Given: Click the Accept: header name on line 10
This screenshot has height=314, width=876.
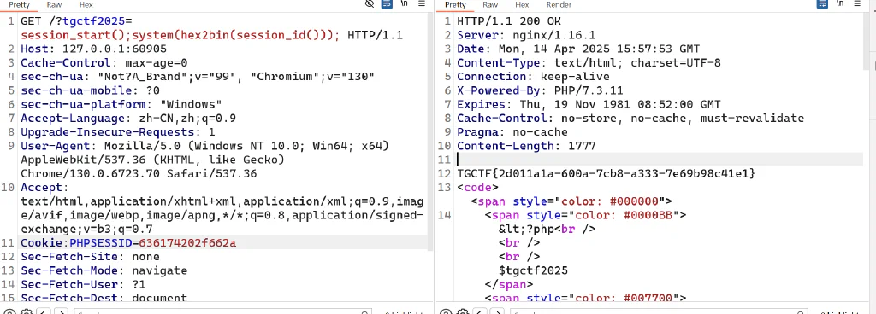Looking at the screenshot, I should (44, 188).
